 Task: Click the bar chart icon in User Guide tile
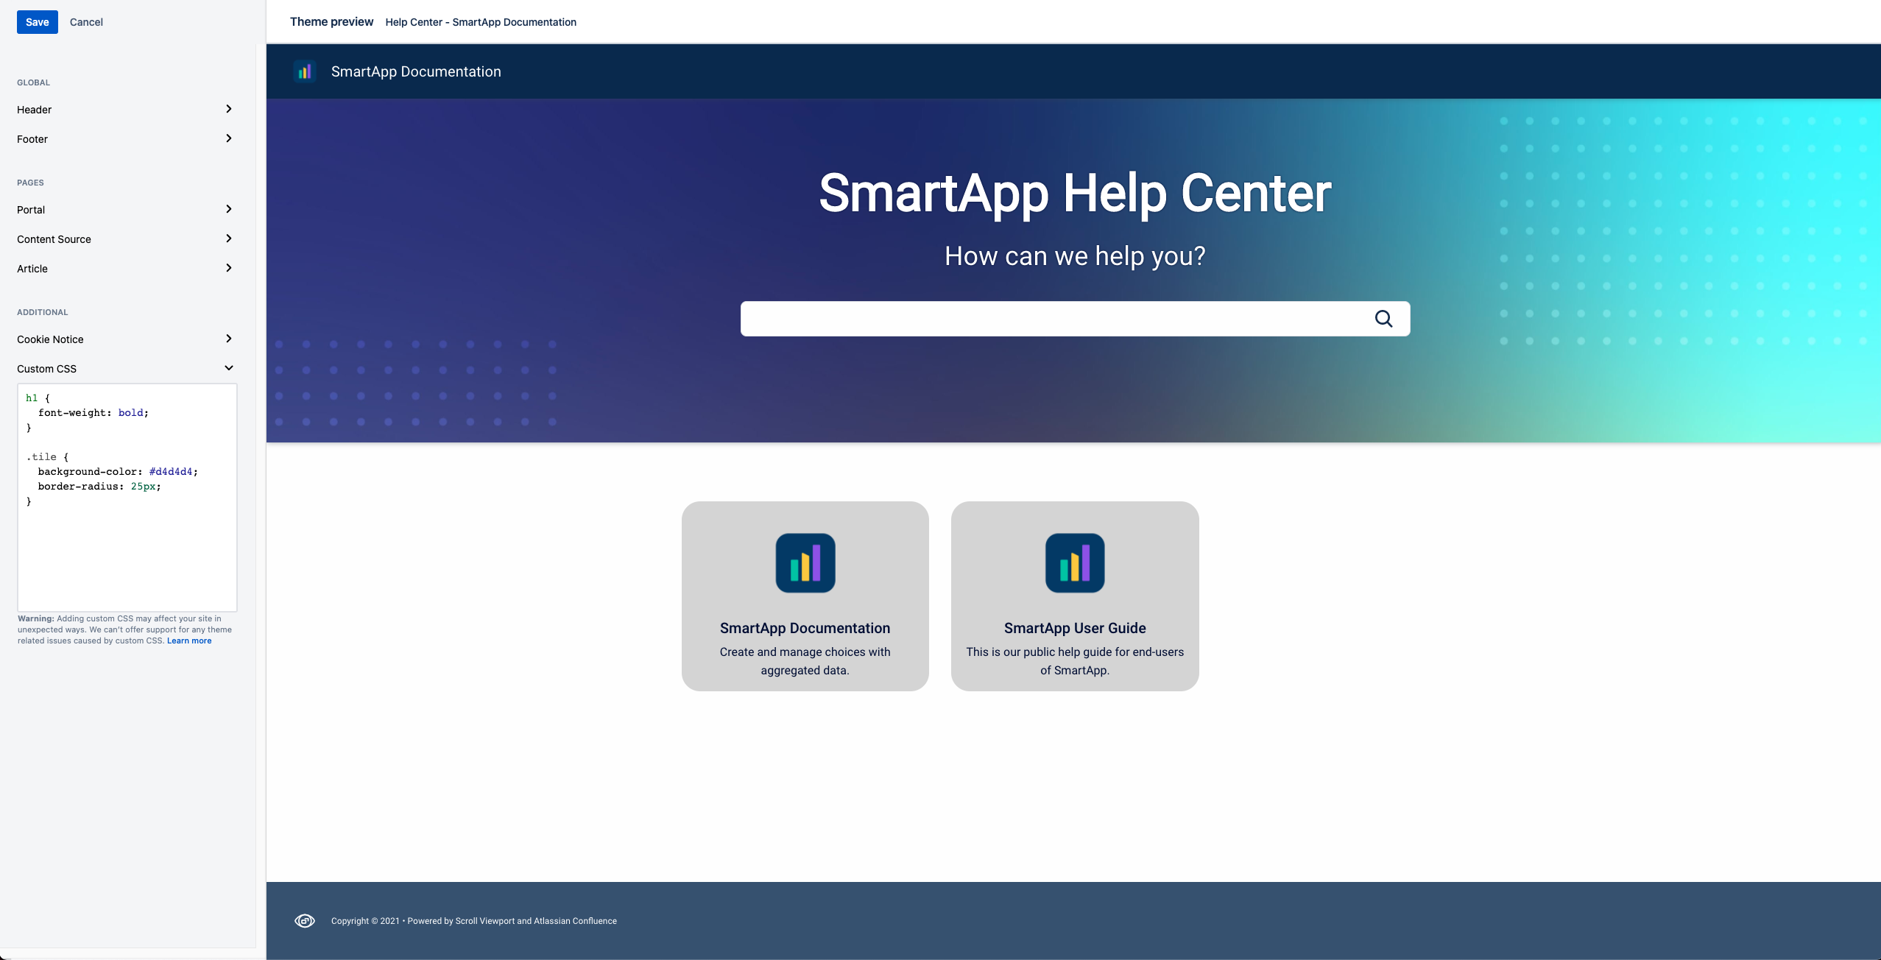point(1075,562)
